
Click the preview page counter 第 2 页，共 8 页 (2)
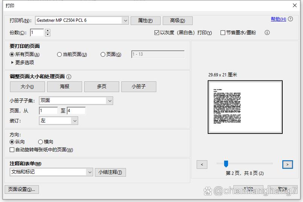click(245, 173)
